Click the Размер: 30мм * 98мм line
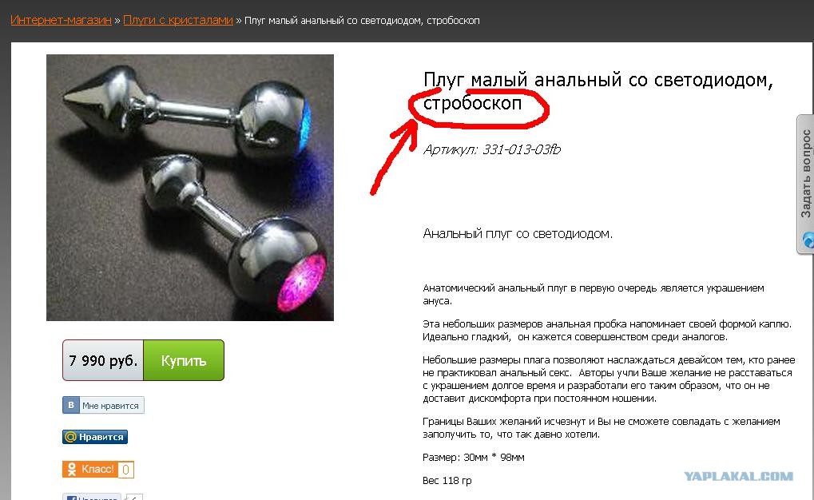The image size is (814, 500). pyautogui.click(x=474, y=458)
